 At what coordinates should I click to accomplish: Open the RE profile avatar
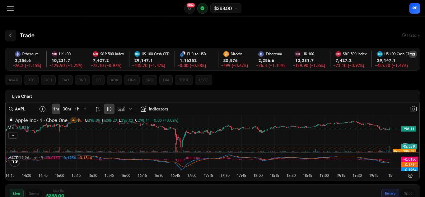click(x=414, y=8)
